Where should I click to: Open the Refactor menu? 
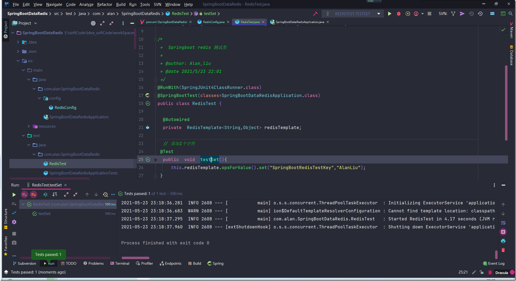[104, 4]
